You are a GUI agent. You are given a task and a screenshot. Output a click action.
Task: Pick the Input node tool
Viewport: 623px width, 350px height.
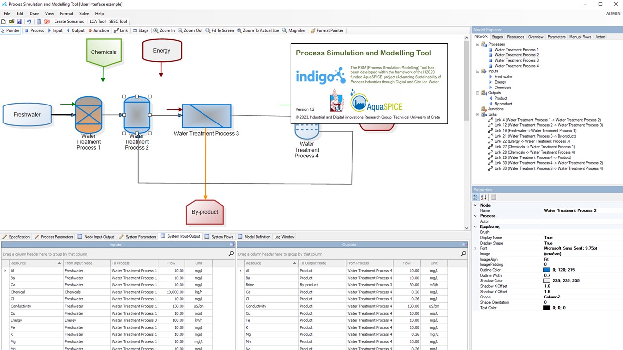click(55, 30)
